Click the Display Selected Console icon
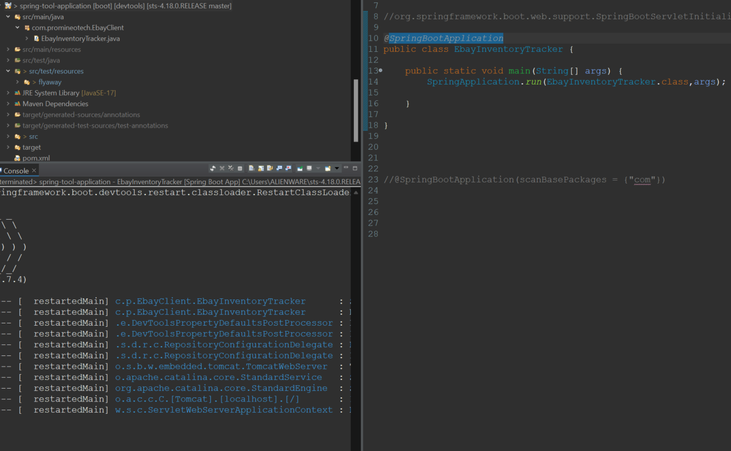 pyautogui.click(x=309, y=168)
